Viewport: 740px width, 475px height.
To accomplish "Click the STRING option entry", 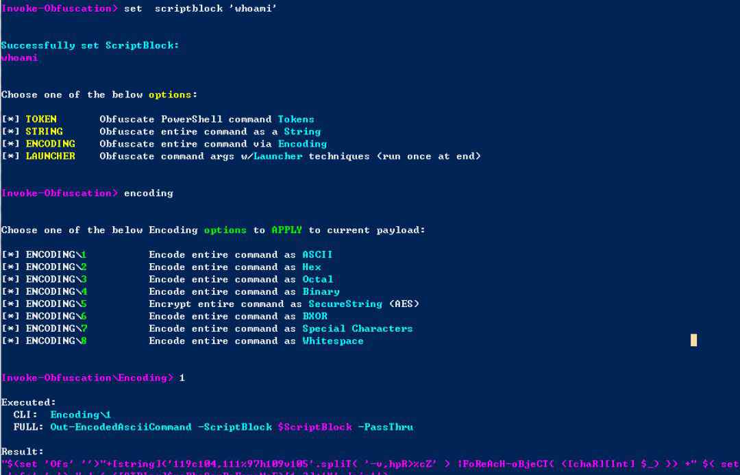I will click(x=44, y=132).
